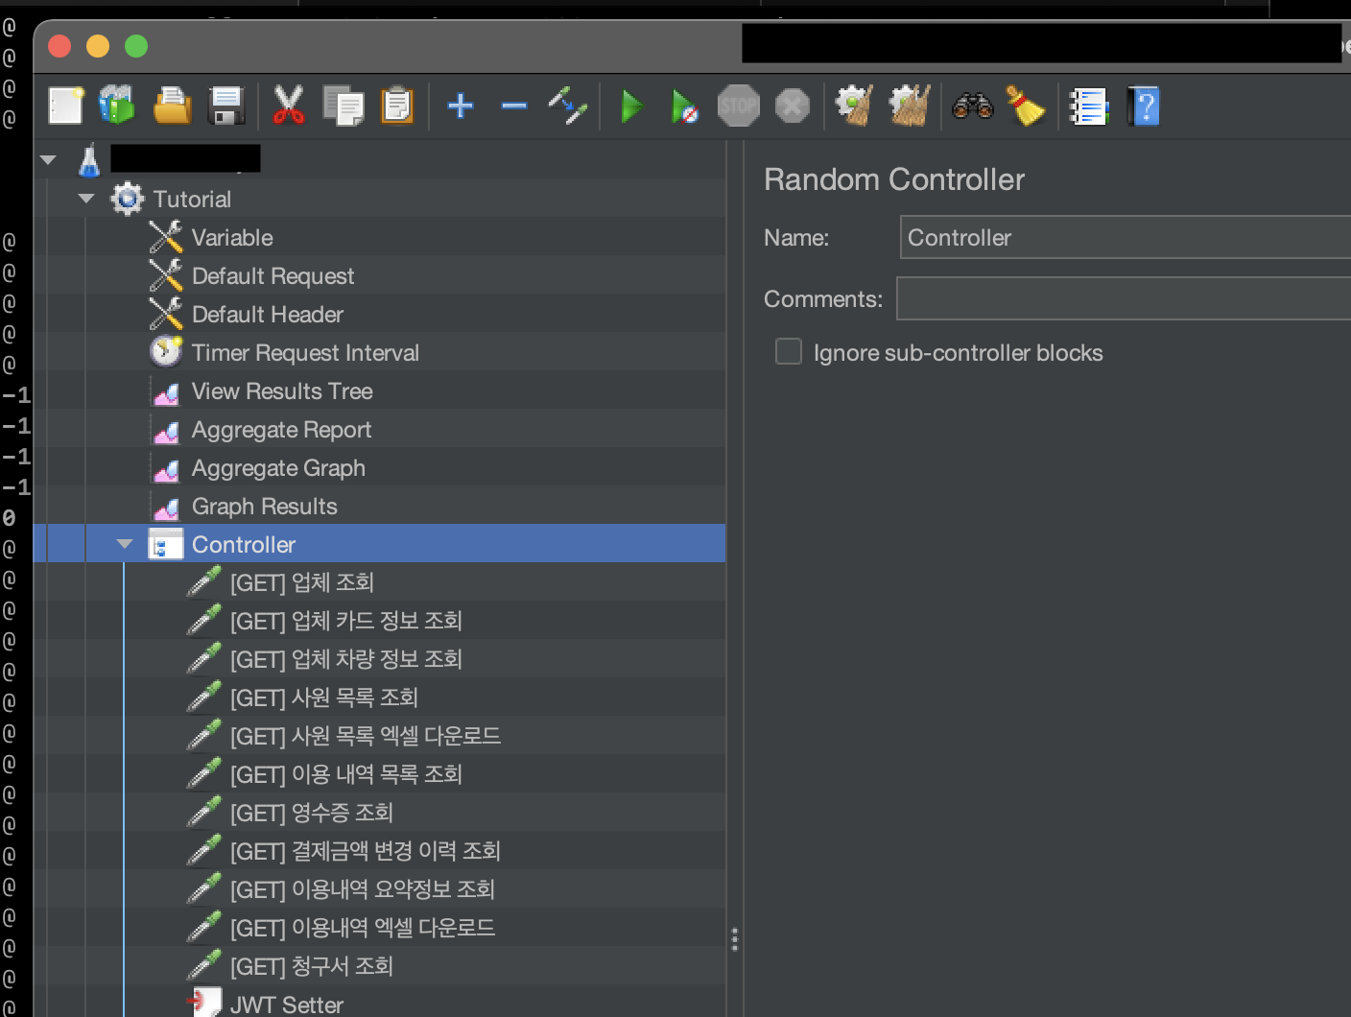This screenshot has width=1351, height=1017.
Task: Cut the selected element with scissors icon
Action: (x=289, y=106)
